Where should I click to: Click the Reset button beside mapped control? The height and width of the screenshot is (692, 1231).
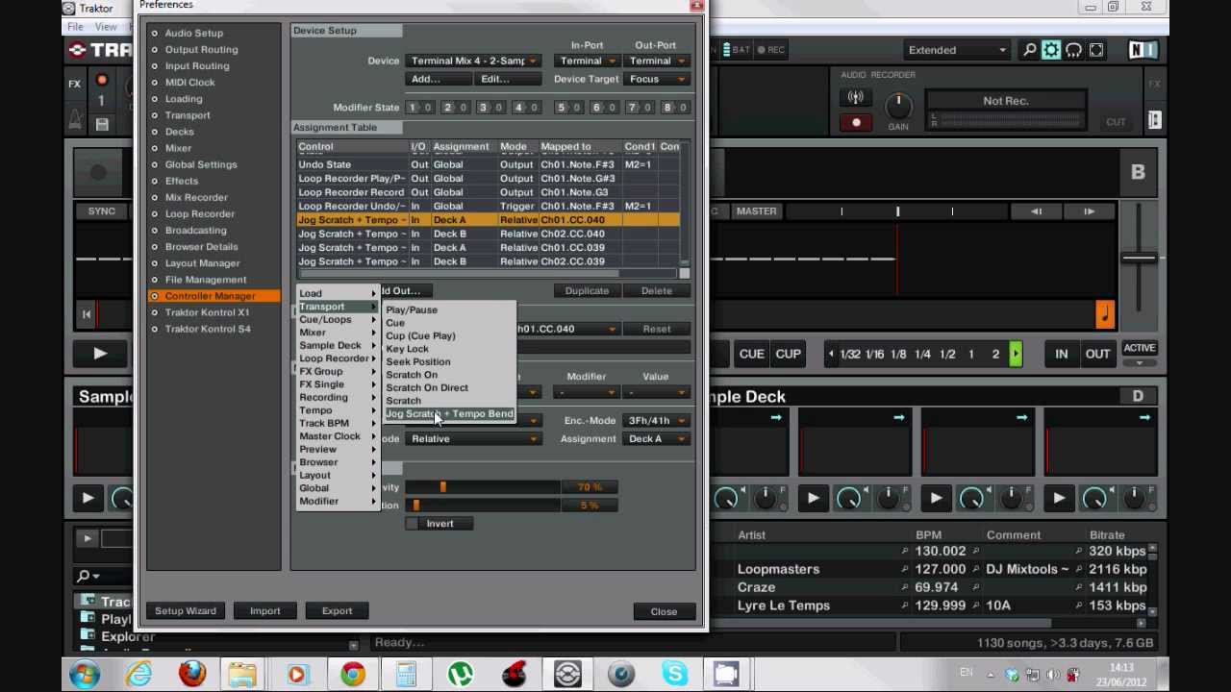click(656, 329)
